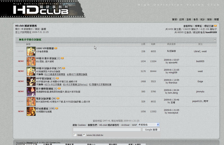The width and height of the screenshot is (224, 145).
Task: Open the 電影討論評鑑 forum title
Action: click(43, 99)
